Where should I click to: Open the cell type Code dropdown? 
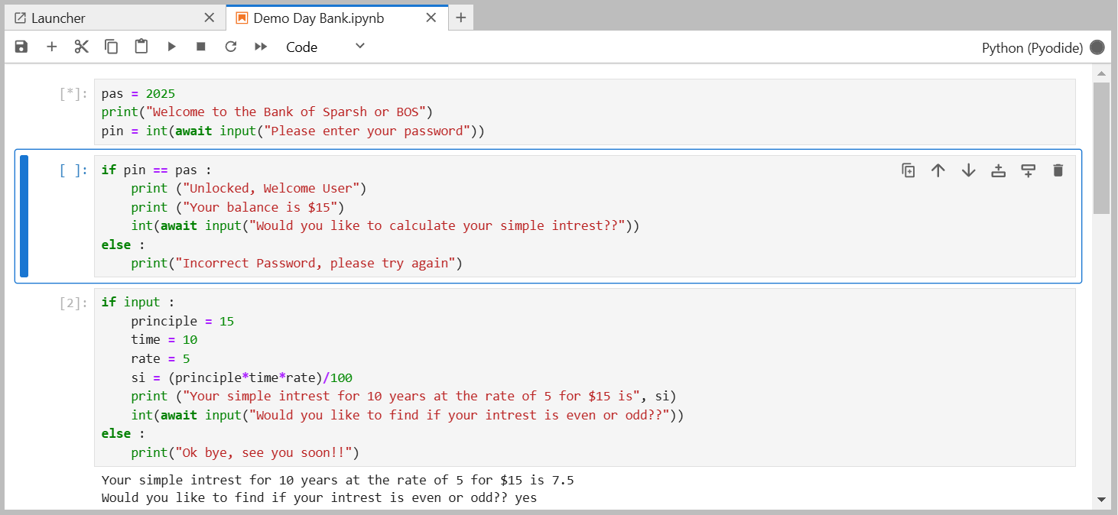click(x=325, y=47)
